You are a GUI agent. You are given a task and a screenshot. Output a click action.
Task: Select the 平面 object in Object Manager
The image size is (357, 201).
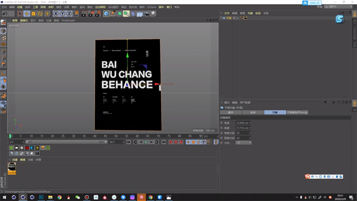click(229, 18)
